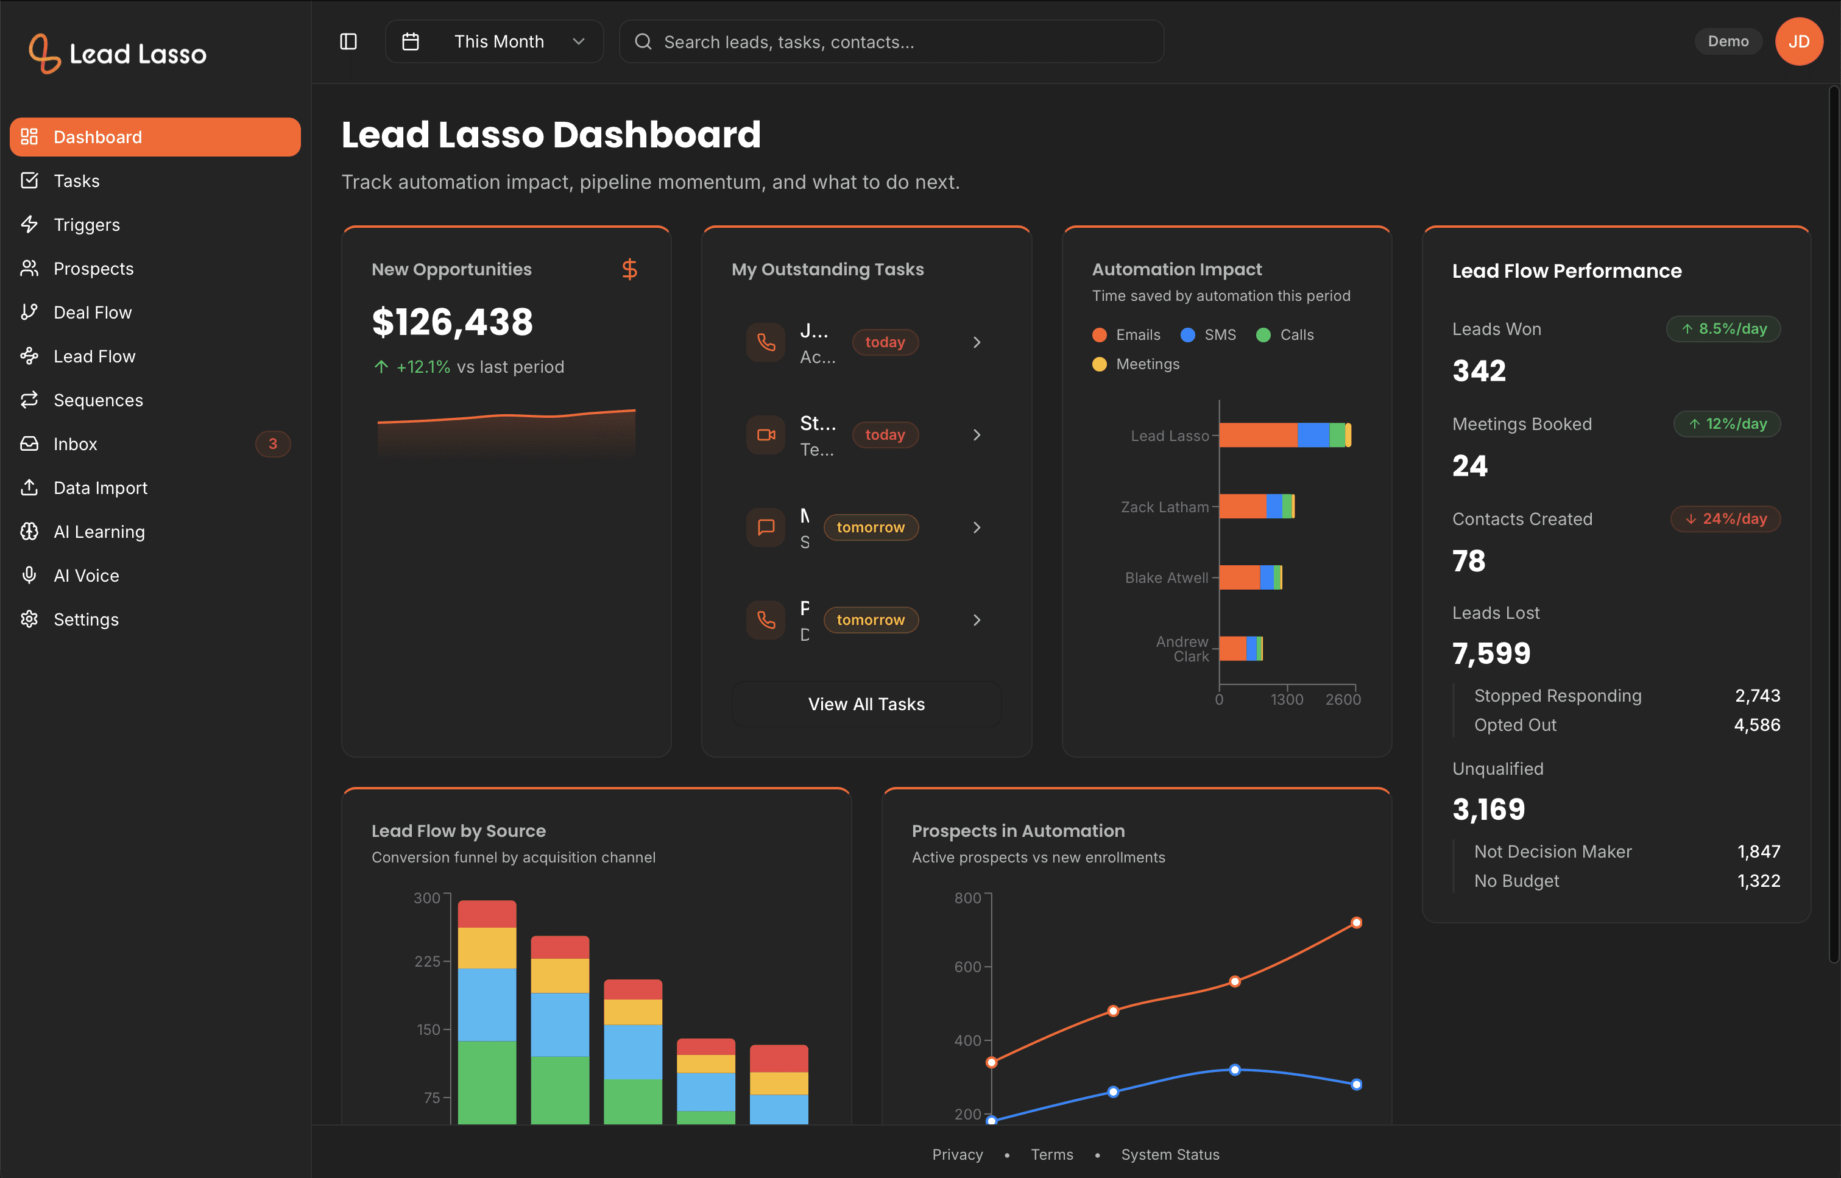Toggle the Emails legend series
This screenshot has height=1178, width=1841.
click(1126, 335)
